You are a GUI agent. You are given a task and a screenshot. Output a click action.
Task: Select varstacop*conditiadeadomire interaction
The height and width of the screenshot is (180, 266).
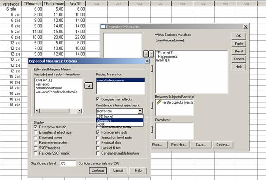[56, 92]
